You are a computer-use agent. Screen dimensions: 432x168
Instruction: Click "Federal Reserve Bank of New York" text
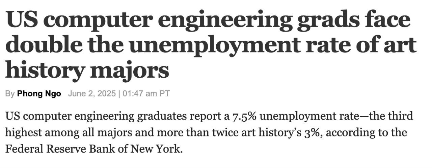click(94, 149)
